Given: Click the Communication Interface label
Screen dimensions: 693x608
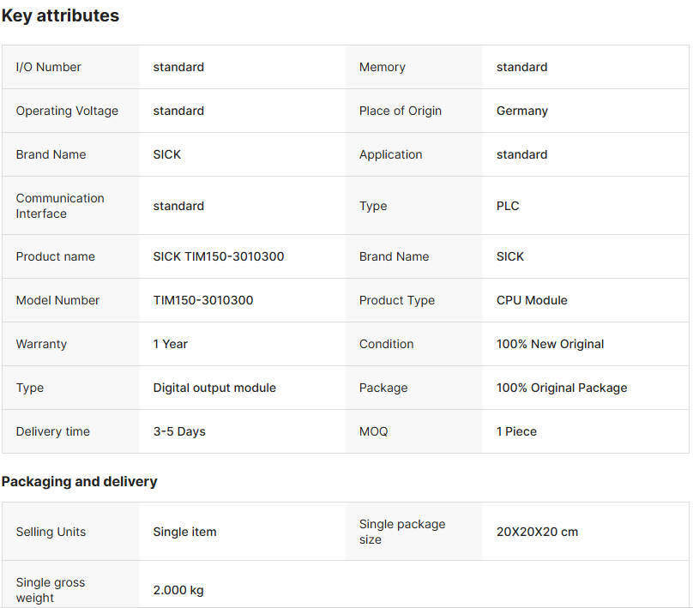Looking at the screenshot, I should [60, 206].
